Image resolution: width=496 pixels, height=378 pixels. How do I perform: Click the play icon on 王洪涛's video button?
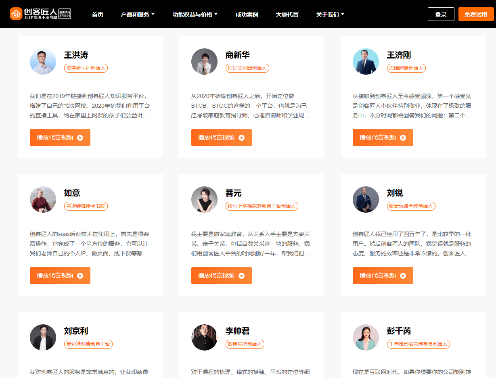pos(80,138)
